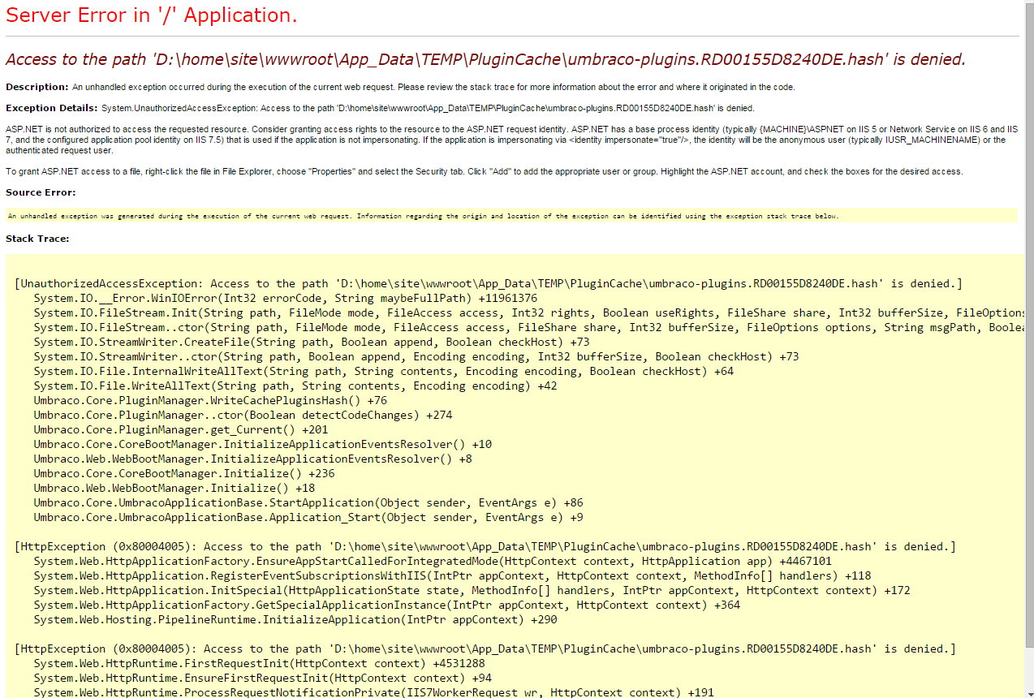Viewport: 1034px width, 698px height.
Task: Click the 'System.IO.StreamWriter..ctor' stack line
Action: coord(416,356)
